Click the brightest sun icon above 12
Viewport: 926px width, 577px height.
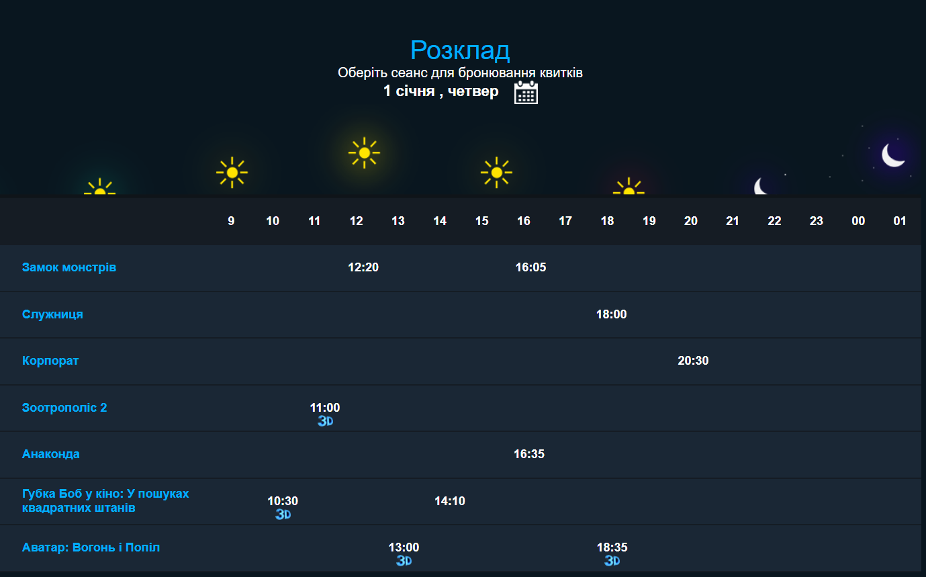[x=364, y=153]
